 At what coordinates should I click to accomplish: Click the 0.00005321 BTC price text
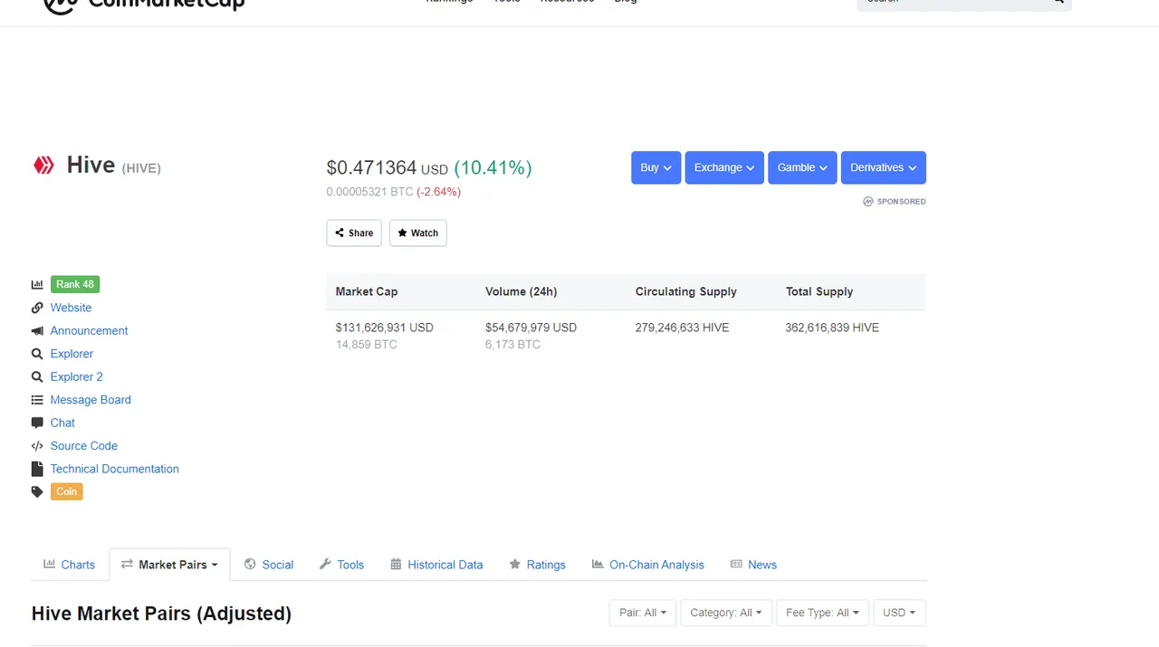pyautogui.click(x=369, y=192)
